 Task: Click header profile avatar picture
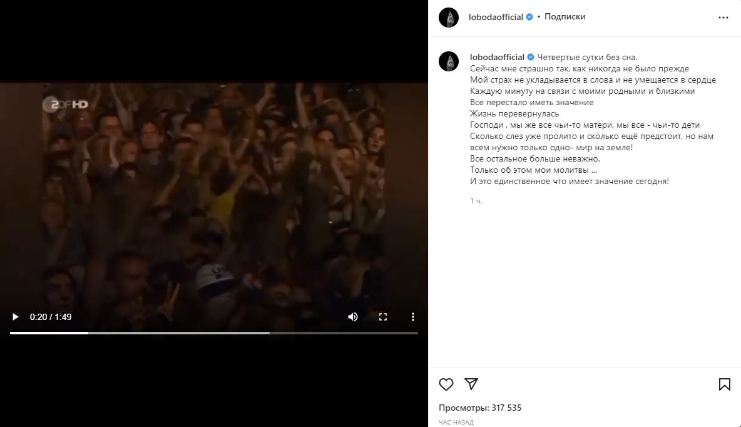[449, 18]
